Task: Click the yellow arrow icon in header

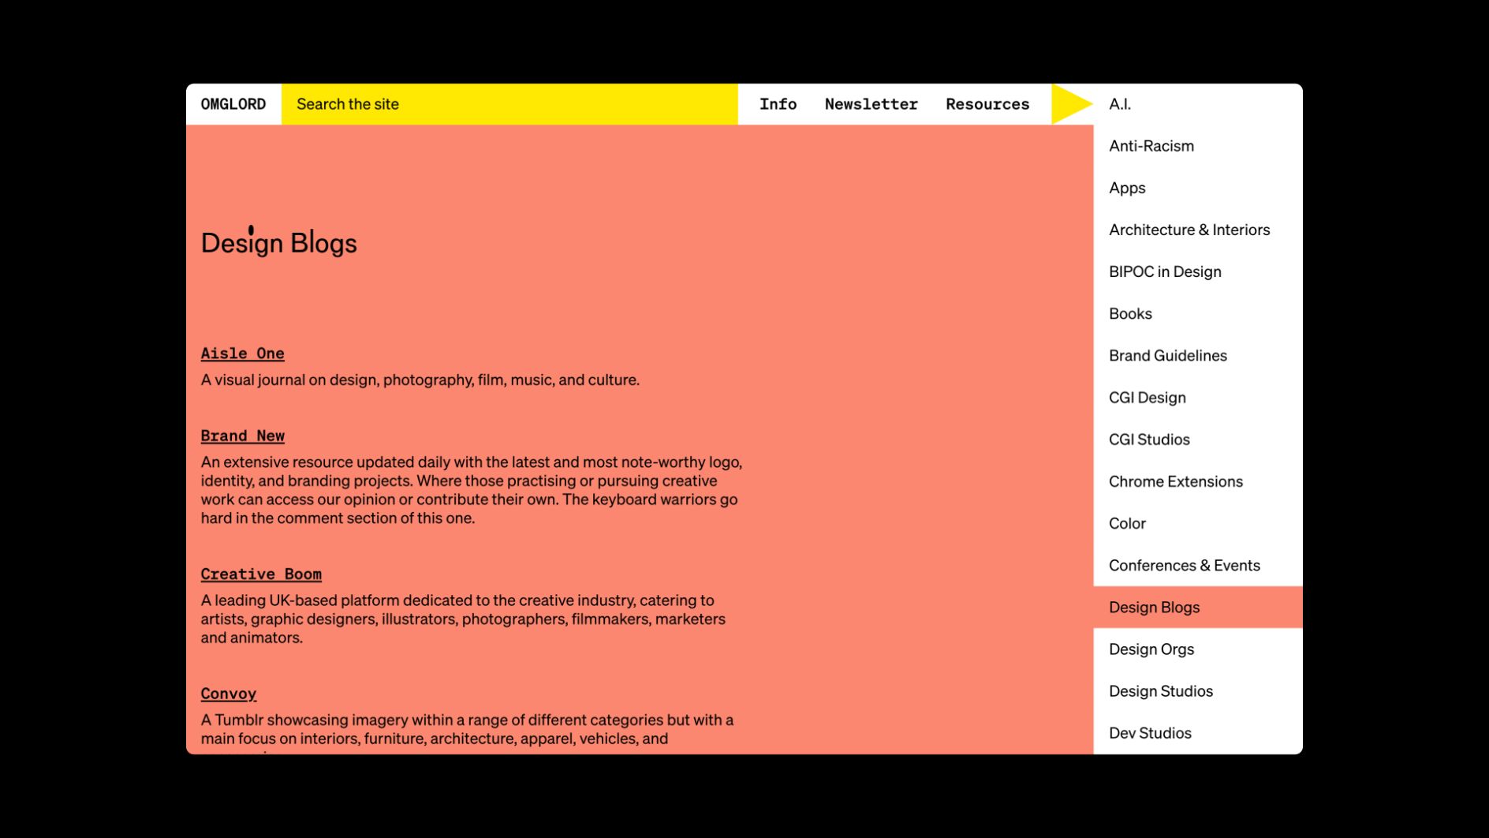Action: pos(1069,104)
